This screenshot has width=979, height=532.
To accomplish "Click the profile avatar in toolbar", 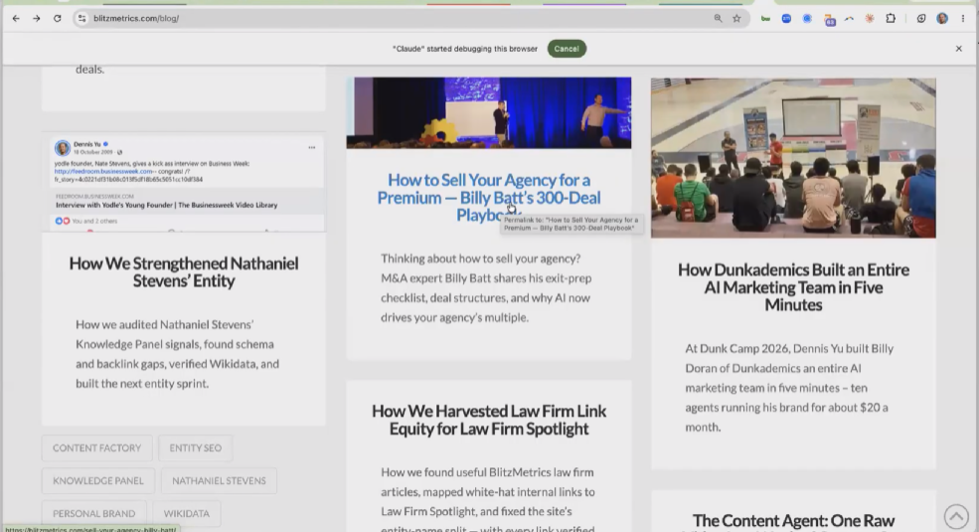I will [x=942, y=19].
